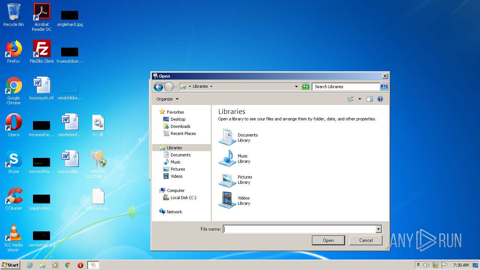Viewport: 480px width, 270px height.
Task: Select Favorites in navigation pane
Action: point(171,112)
